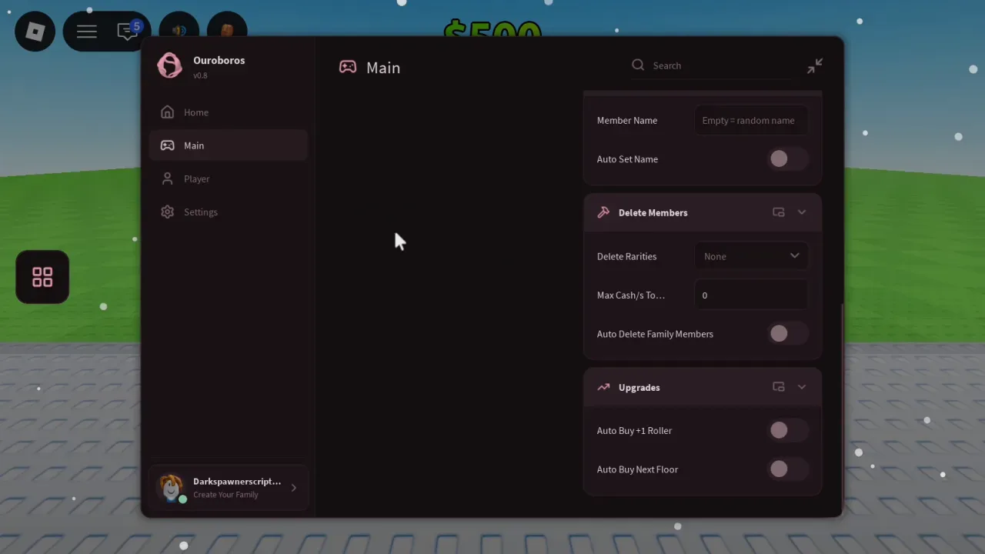The height and width of the screenshot is (554, 985).
Task: Pop out the Upgrades section
Action: [x=779, y=387]
